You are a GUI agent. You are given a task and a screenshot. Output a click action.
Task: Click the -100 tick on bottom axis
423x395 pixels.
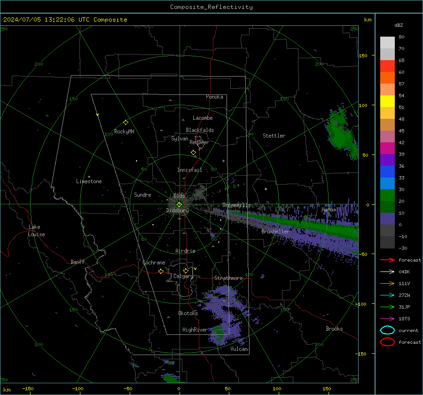coord(78,388)
